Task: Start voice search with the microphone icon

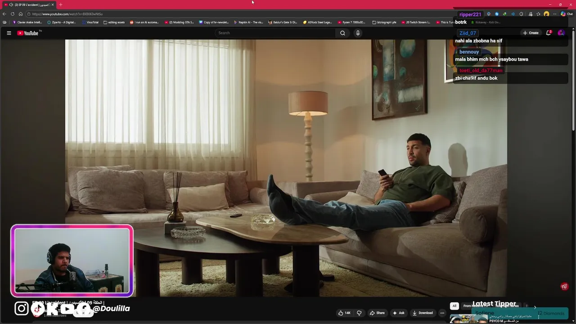Action: [358, 33]
